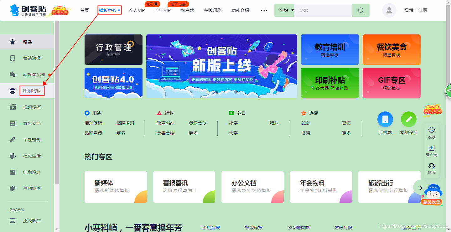This screenshot has height=232, width=451.
Task: Click the film icon beside 视频模板
Action: click(13, 107)
